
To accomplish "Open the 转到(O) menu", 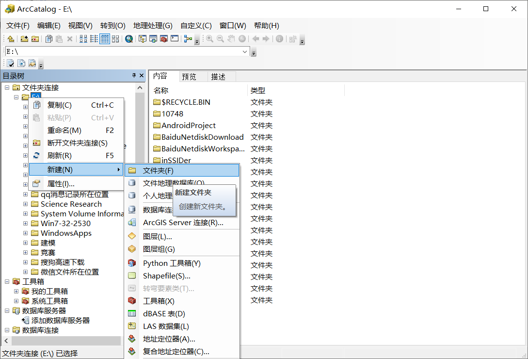I will [x=113, y=26].
